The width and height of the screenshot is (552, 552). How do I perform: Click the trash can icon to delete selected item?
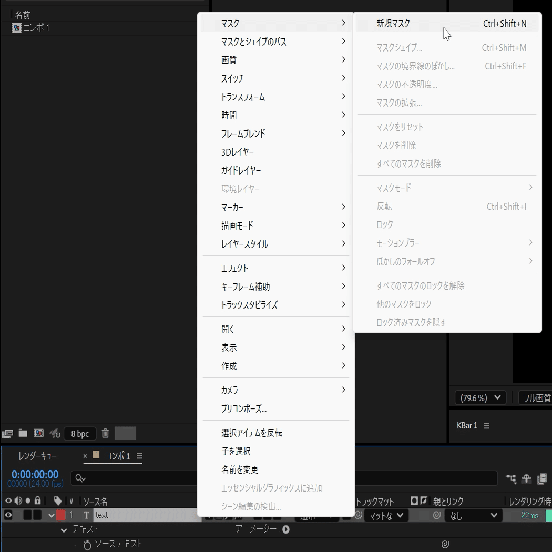pyautogui.click(x=105, y=434)
